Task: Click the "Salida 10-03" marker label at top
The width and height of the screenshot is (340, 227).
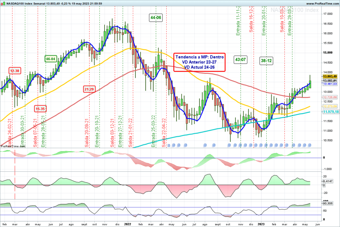Action: (x=282, y=19)
